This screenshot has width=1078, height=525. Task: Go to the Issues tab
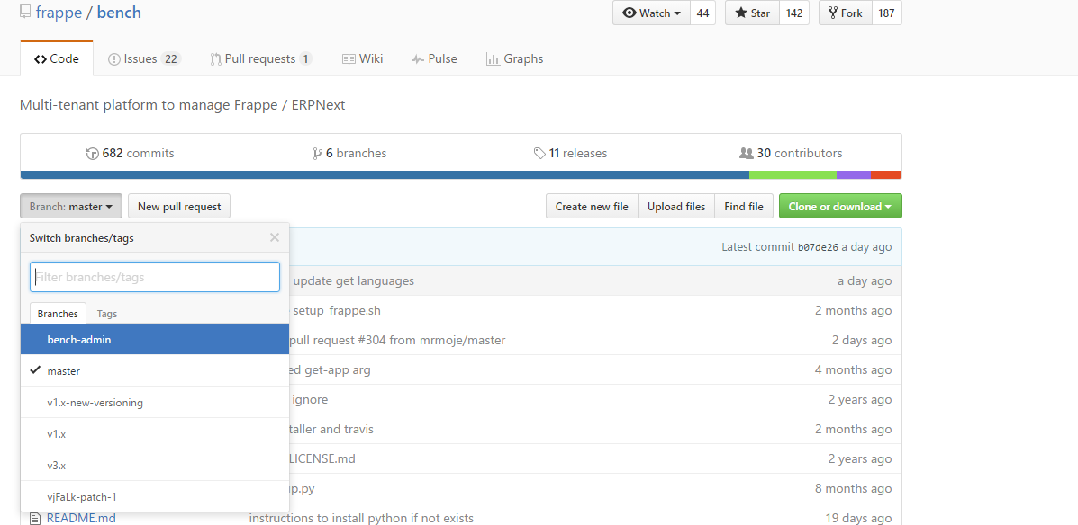144,59
